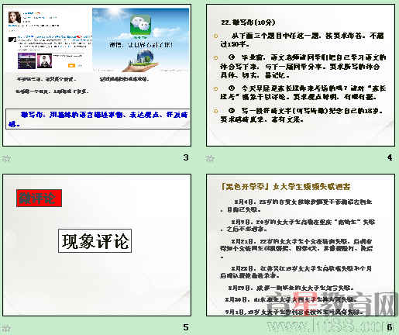This screenshot has width=399, height=335.
Task: Click slide number 3 label
Action: tap(186, 157)
